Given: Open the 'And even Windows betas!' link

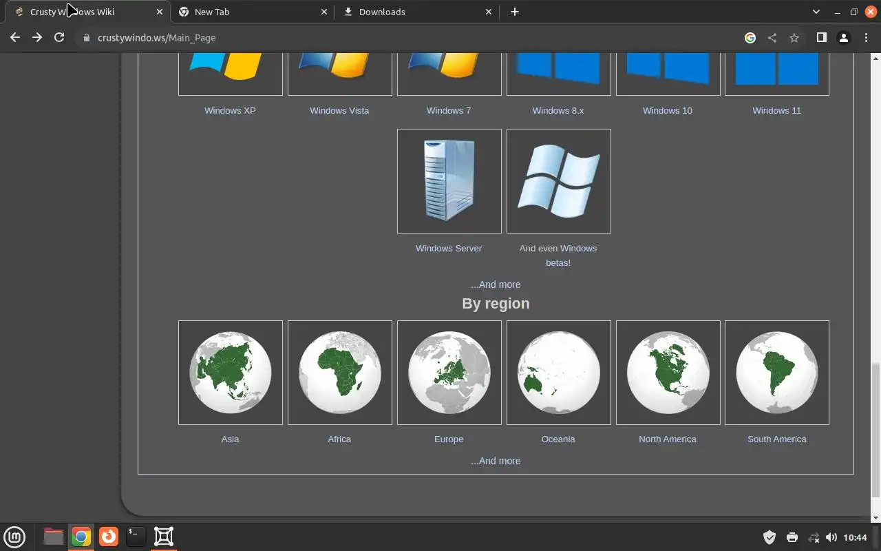Looking at the screenshot, I should (x=558, y=256).
